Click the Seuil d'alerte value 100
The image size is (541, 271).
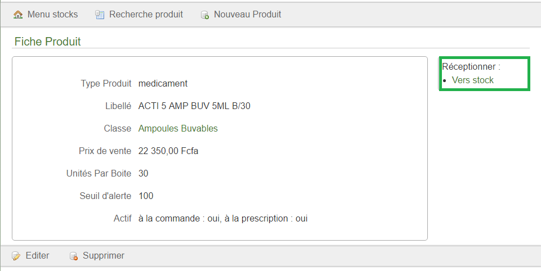[x=146, y=196]
